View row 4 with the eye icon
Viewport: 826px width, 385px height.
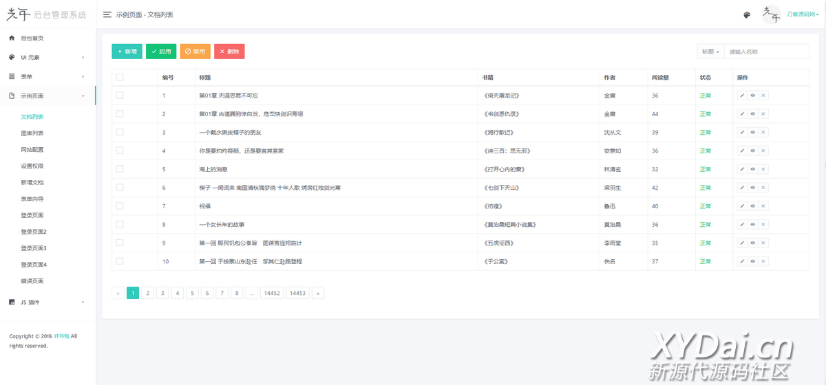click(x=753, y=151)
